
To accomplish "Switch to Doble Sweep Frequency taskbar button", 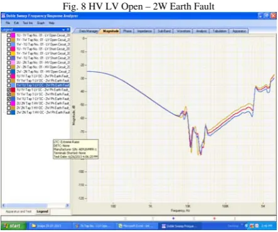I will (x=180, y=226).
